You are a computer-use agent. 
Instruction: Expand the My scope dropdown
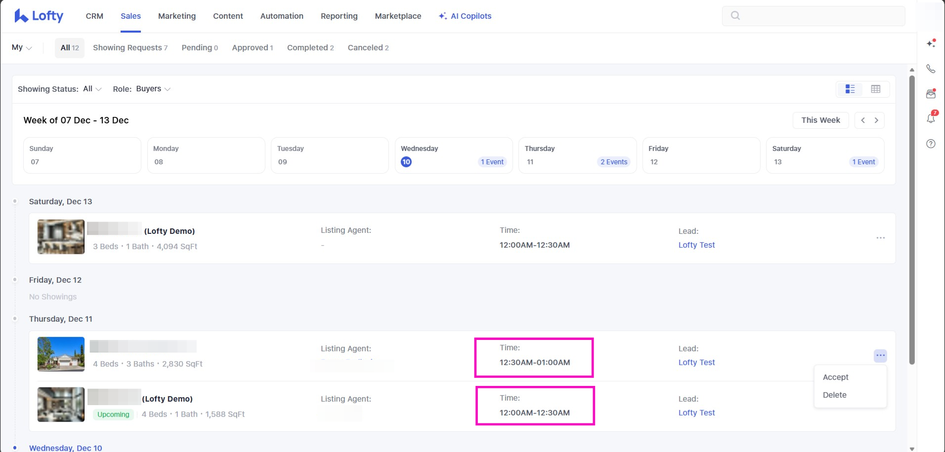click(22, 47)
